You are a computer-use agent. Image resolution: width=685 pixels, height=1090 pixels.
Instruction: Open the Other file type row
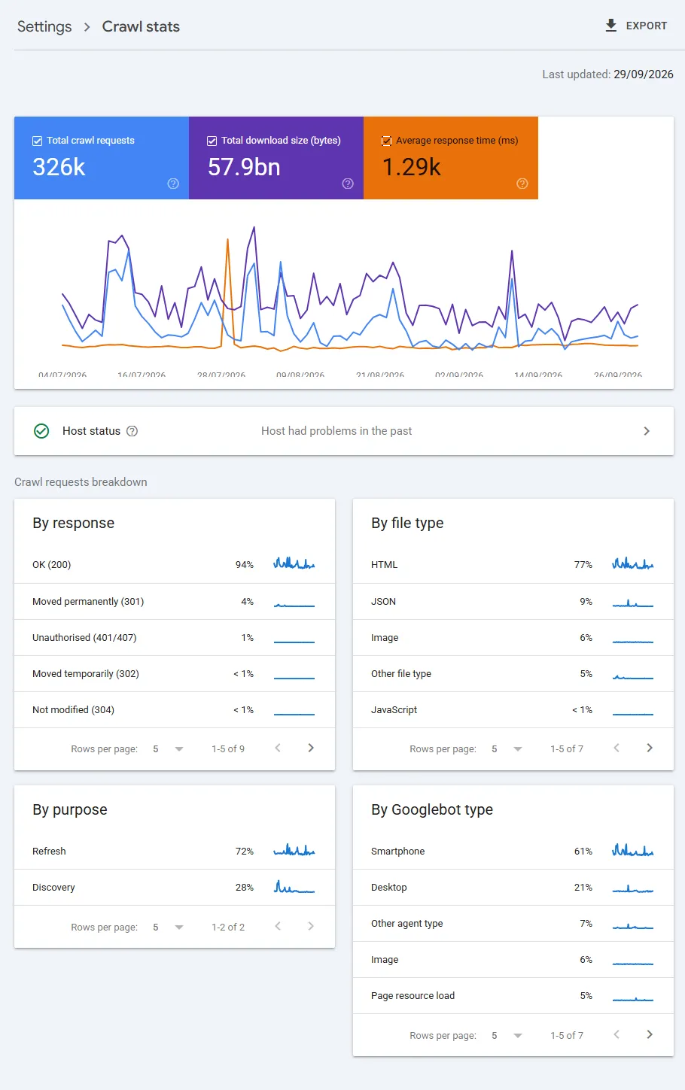point(513,673)
